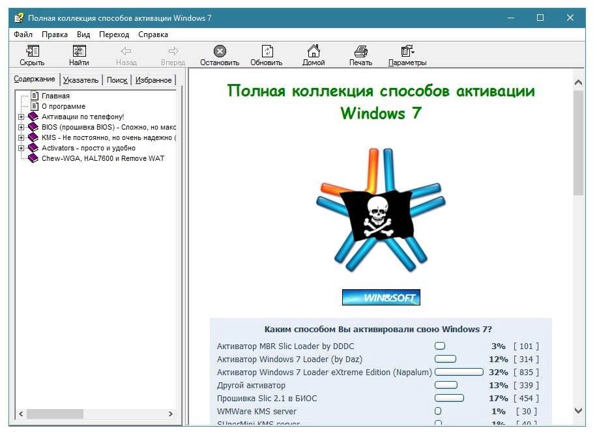This screenshot has width=597, height=439.
Task: Click the Обновить (Refresh) icon
Action: coord(267,51)
